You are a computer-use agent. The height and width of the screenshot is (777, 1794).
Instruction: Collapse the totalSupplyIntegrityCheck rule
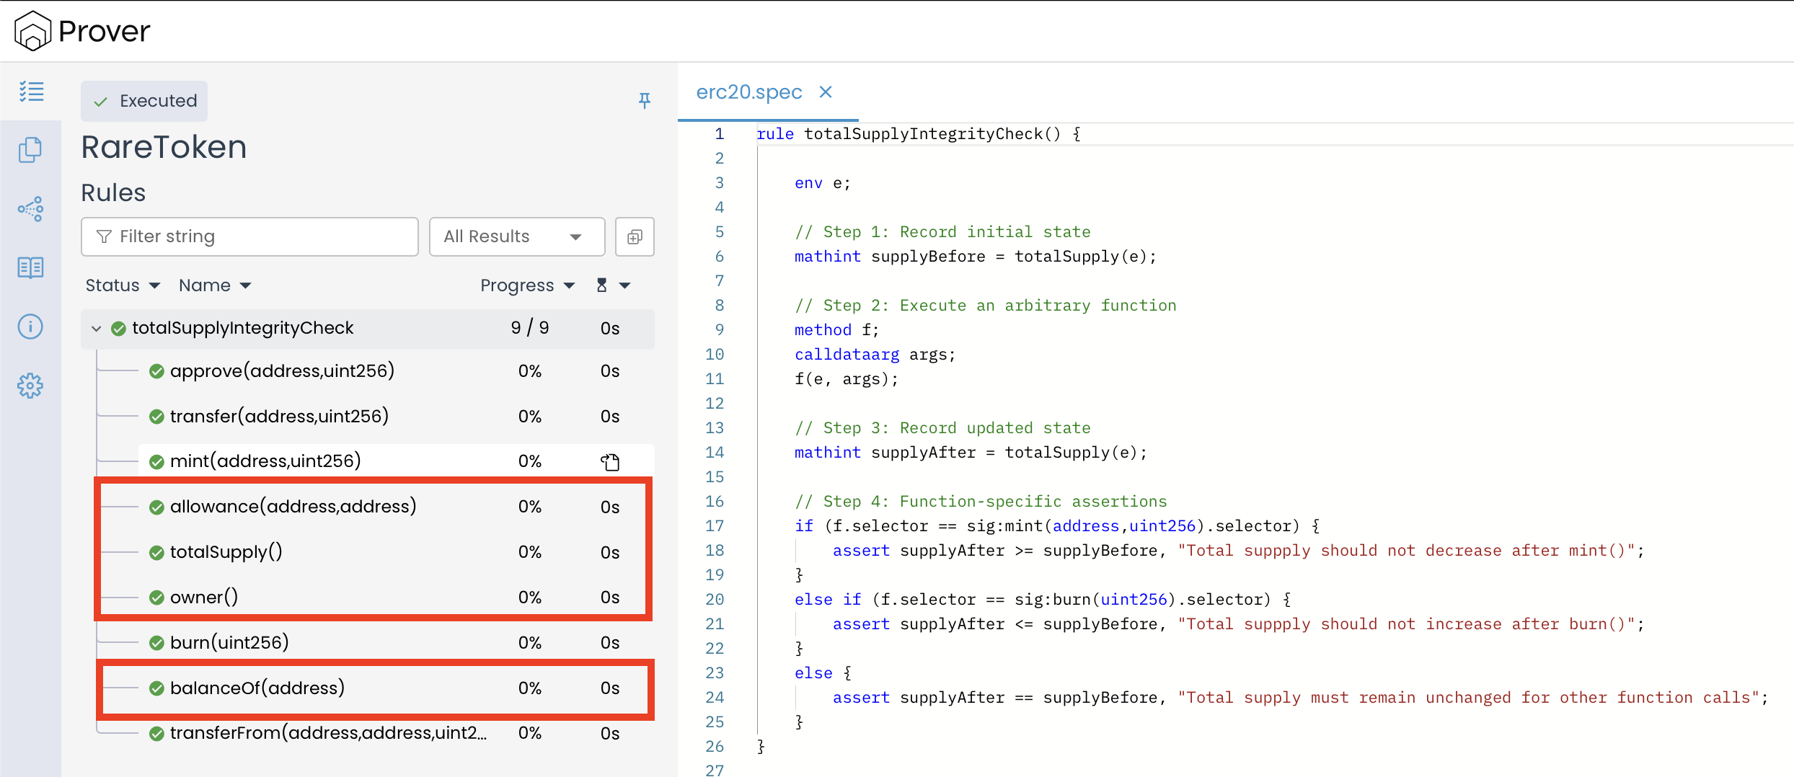[x=96, y=329]
